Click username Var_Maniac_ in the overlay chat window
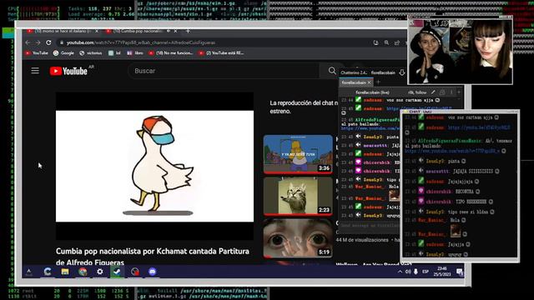Screen dimensions: 534x300 (x=431, y=220)
